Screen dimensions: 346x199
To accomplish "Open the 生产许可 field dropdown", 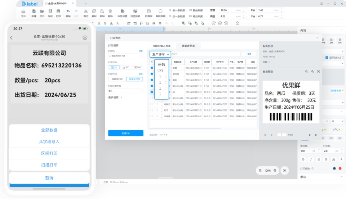I will pyautogui.click(x=160, y=54).
